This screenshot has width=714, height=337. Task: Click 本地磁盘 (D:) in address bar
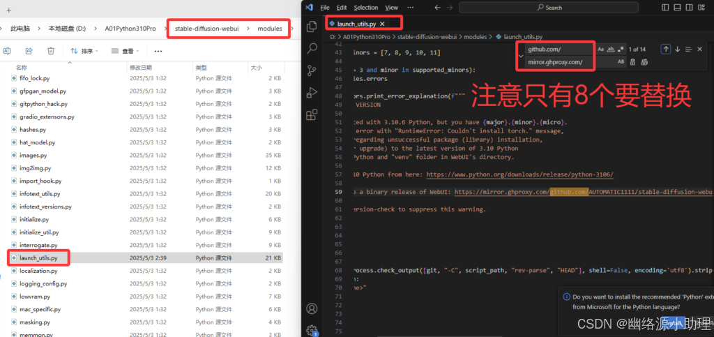tap(67, 28)
